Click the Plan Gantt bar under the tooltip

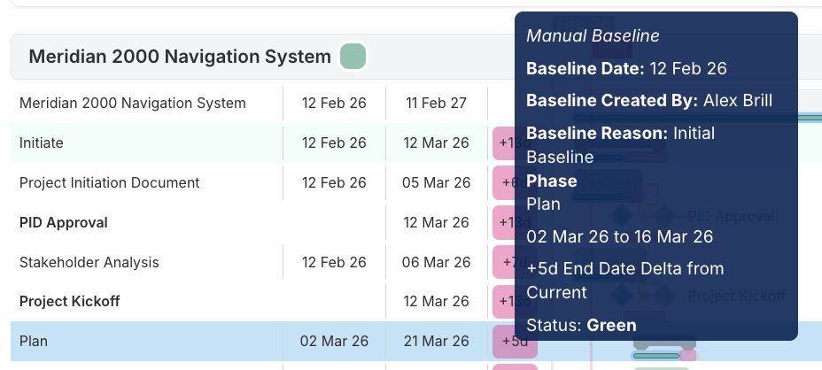(656, 356)
